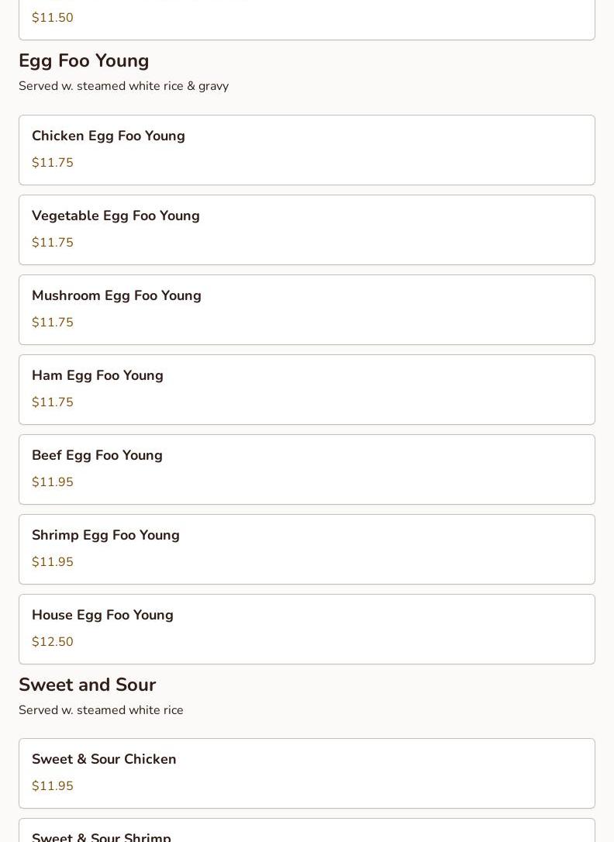Click the "steamed white rice & gravy" description
614x842 pixels.
pos(123,86)
